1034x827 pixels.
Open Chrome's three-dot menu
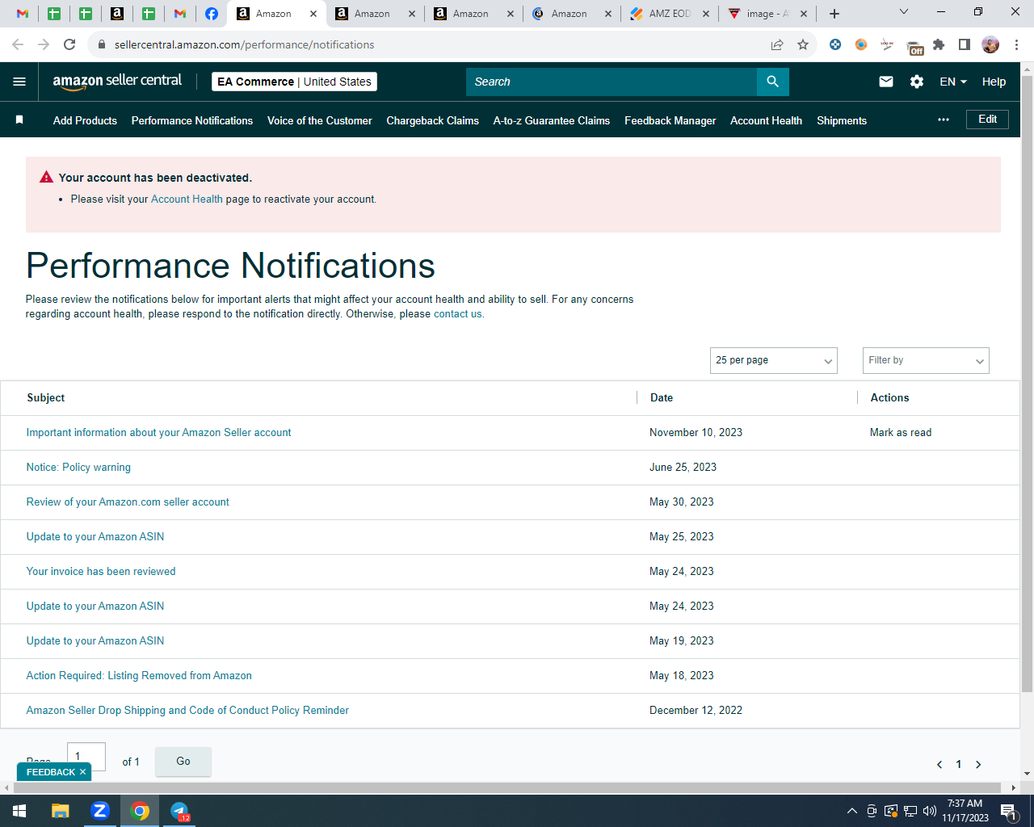tap(1016, 44)
